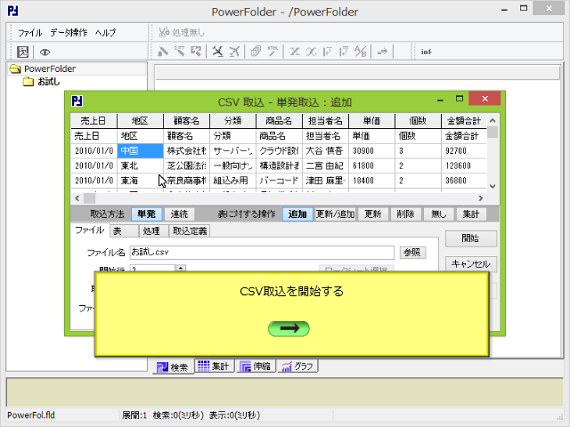Screen dimensions: 570x427
Task: Select 無し table operation
Action: point(438,214)
